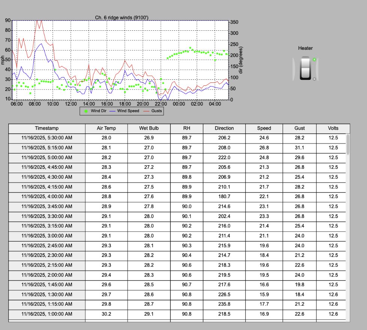This screenshot has height=330, width=367.
Task: Click the Heater label text
Action: [x=305, y=48]
